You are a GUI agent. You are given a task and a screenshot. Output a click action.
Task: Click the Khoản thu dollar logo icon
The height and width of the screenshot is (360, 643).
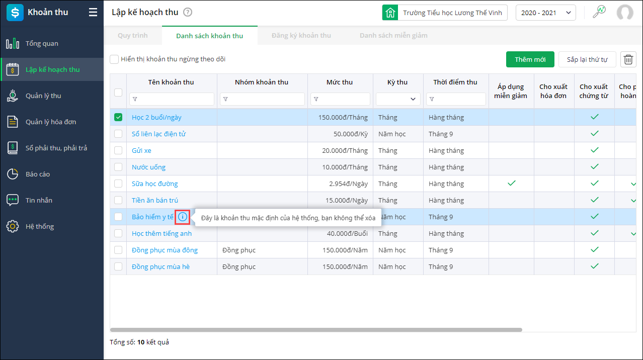coord(15,13)
